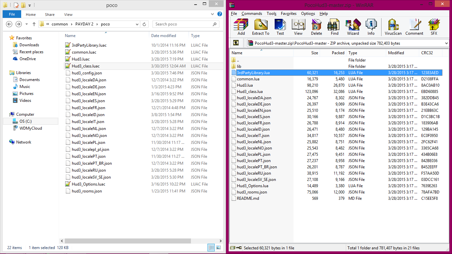Open WinRAR File menu
Screen dimensions: 452x254
click(x=234, y=14)
